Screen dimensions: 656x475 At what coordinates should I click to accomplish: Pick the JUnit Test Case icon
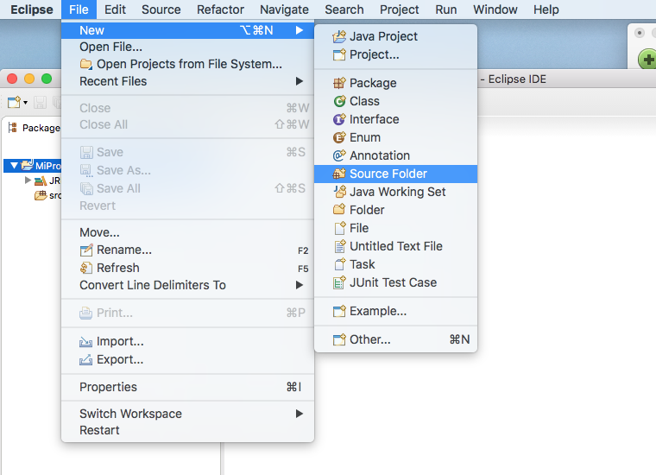coord(339,282)
